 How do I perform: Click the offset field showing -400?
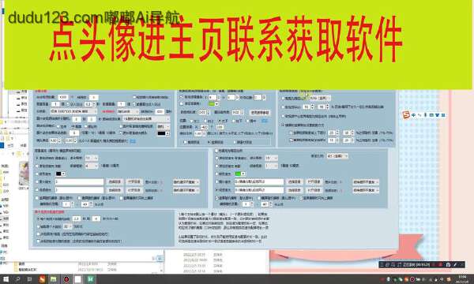coord(205,127)
